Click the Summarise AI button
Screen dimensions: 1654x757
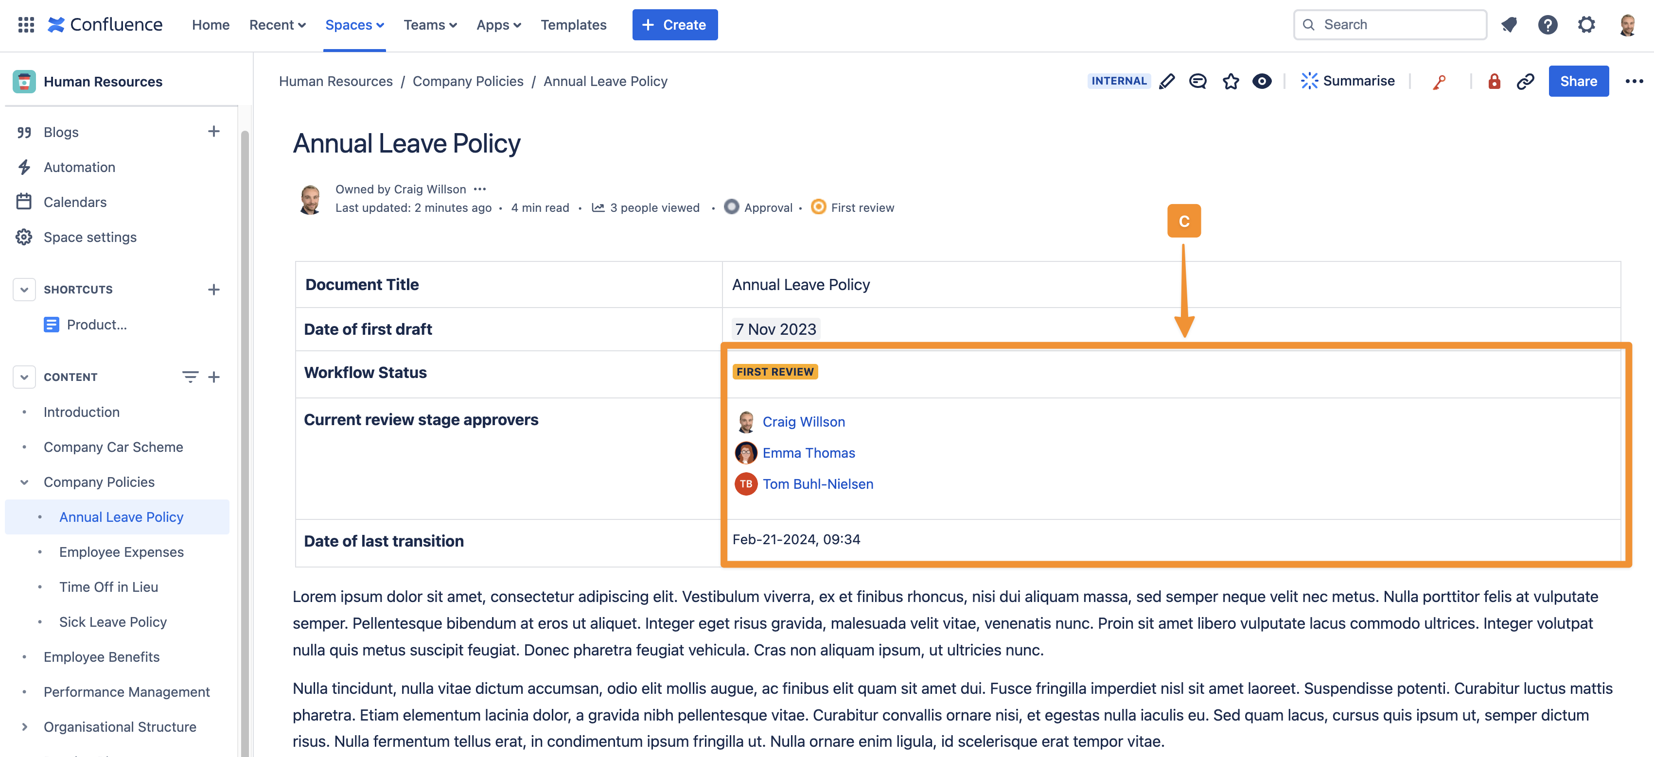coord(1348,81)
